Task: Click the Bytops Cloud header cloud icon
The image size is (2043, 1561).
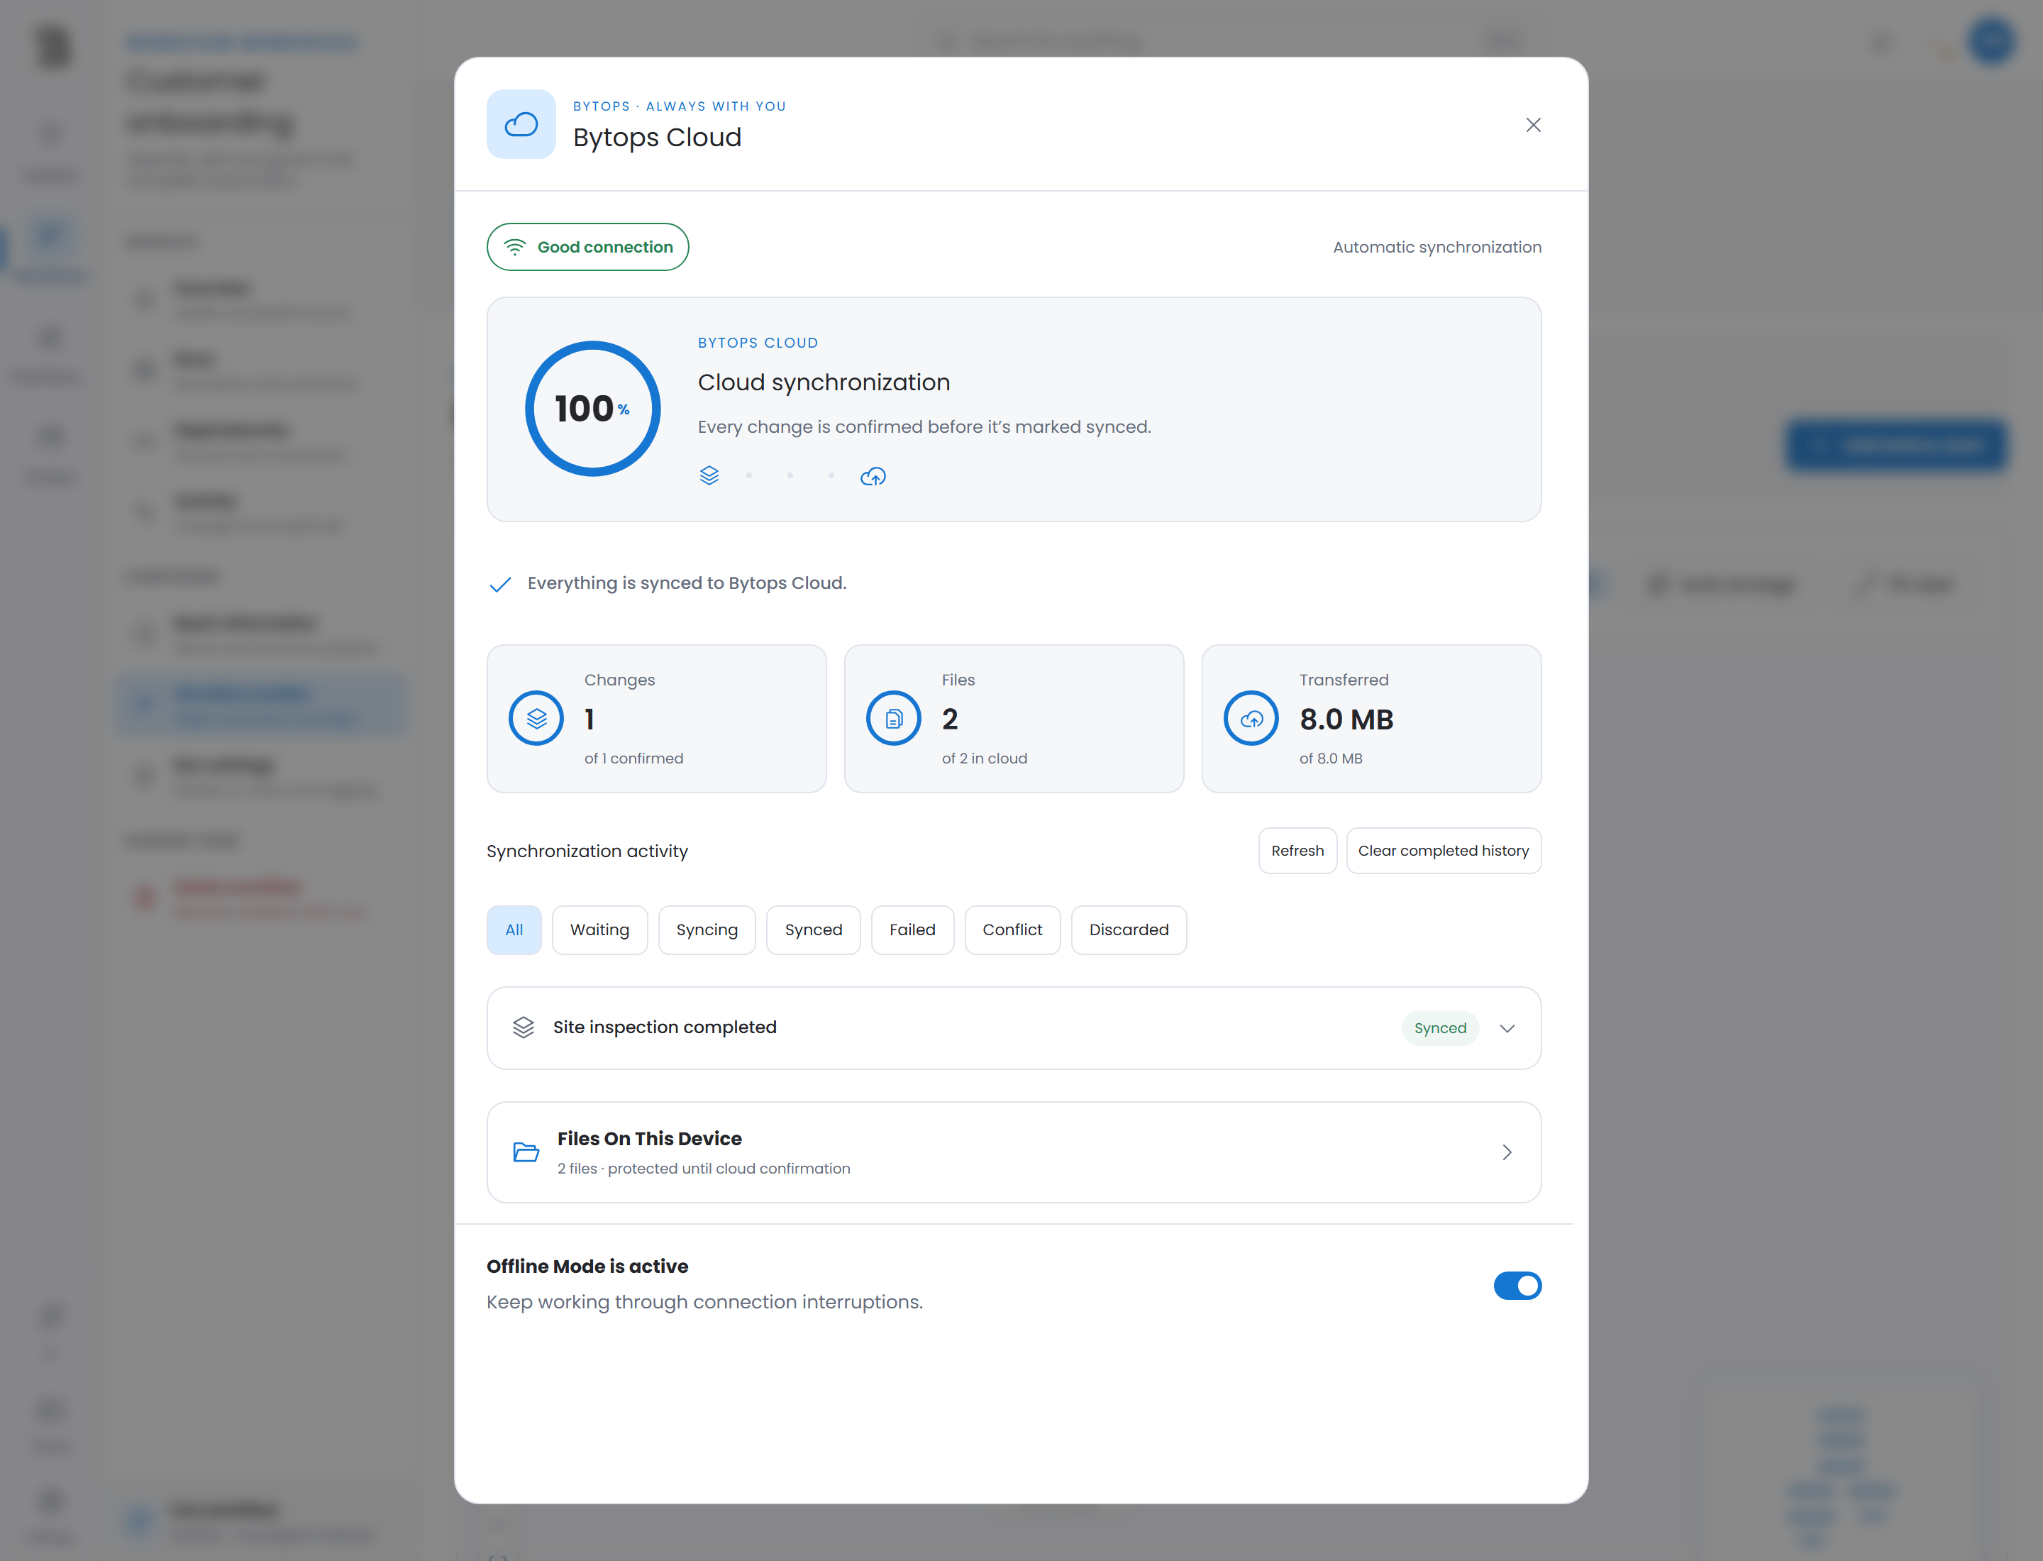Action: (x=521, y=124)
